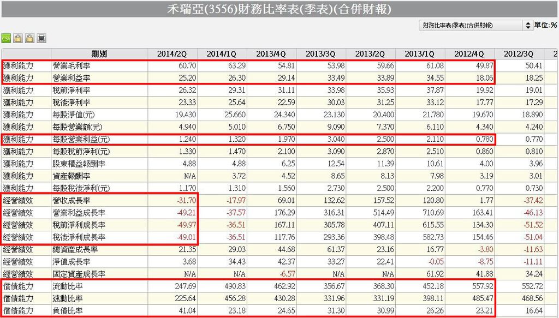559x318 pixels.
Task: Select the 2012/4Q column header
Action: point(469,54)
